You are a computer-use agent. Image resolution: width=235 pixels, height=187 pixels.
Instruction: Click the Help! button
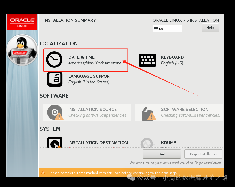[x=210, y=28]
